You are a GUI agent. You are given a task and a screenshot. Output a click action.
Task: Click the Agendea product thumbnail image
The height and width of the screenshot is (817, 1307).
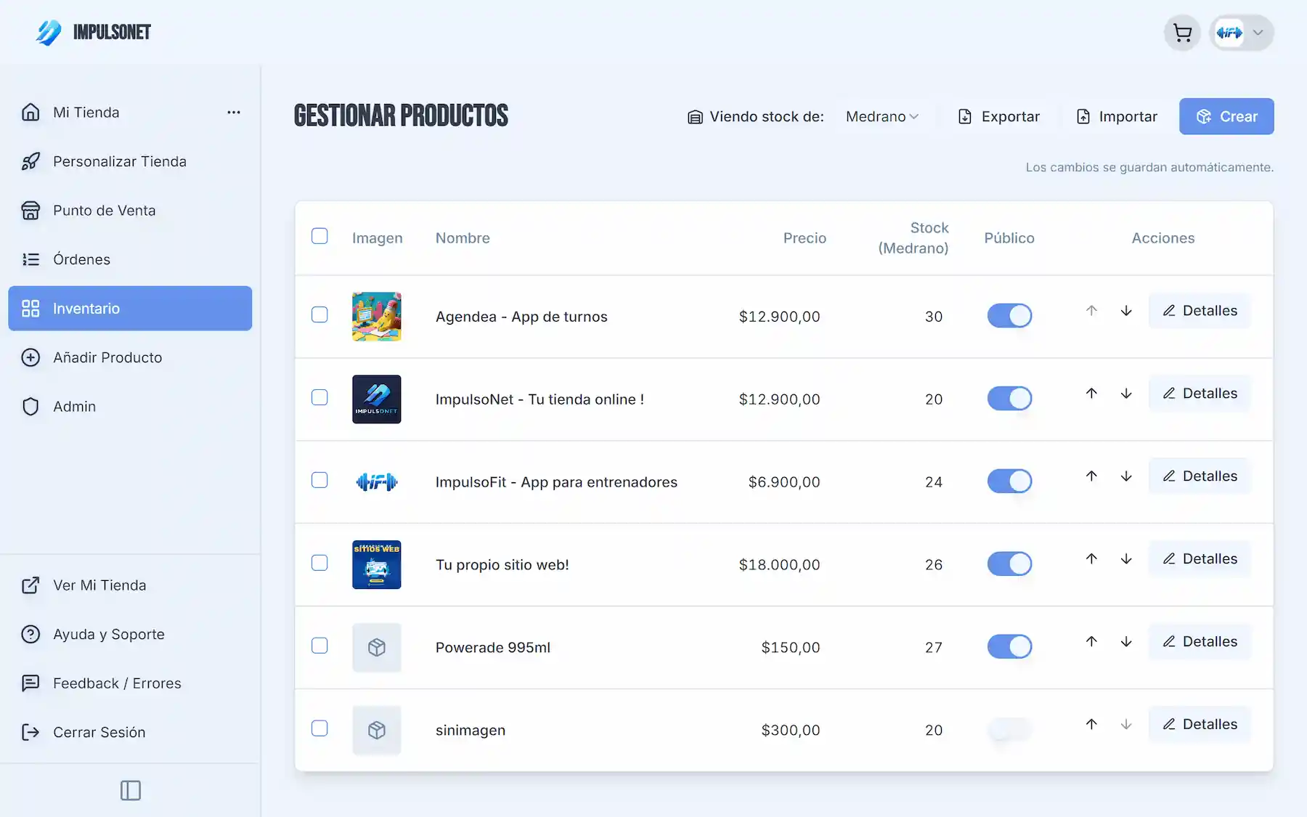pos(377,317)
